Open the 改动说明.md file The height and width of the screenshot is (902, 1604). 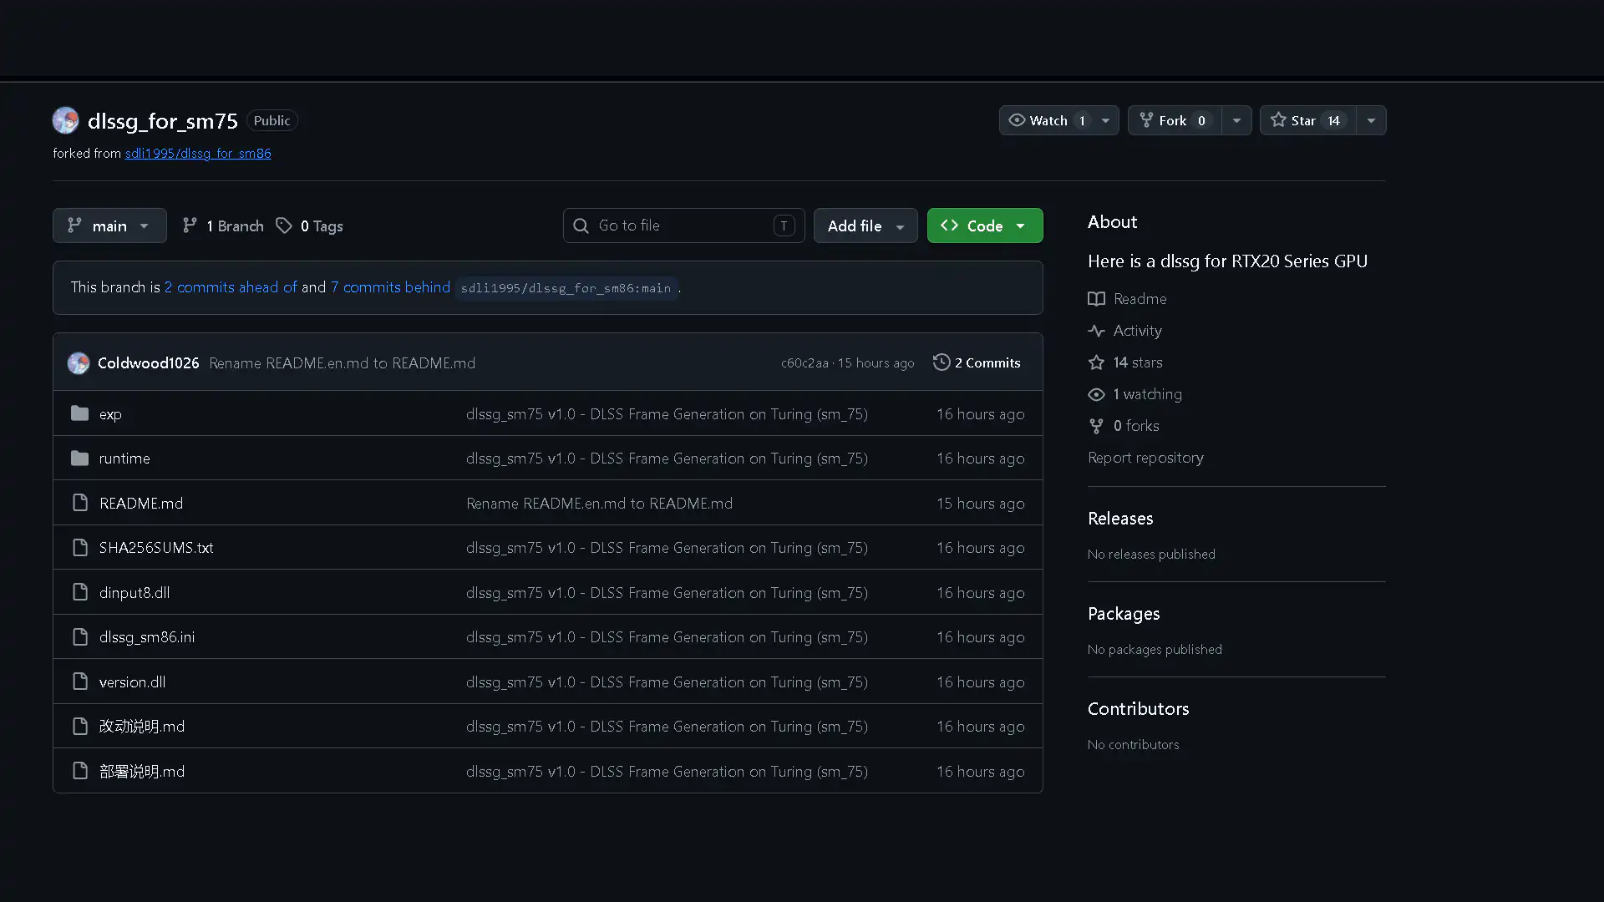tap(142, 727)
